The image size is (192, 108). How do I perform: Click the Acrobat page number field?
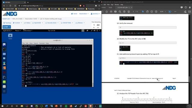point(133,12)
